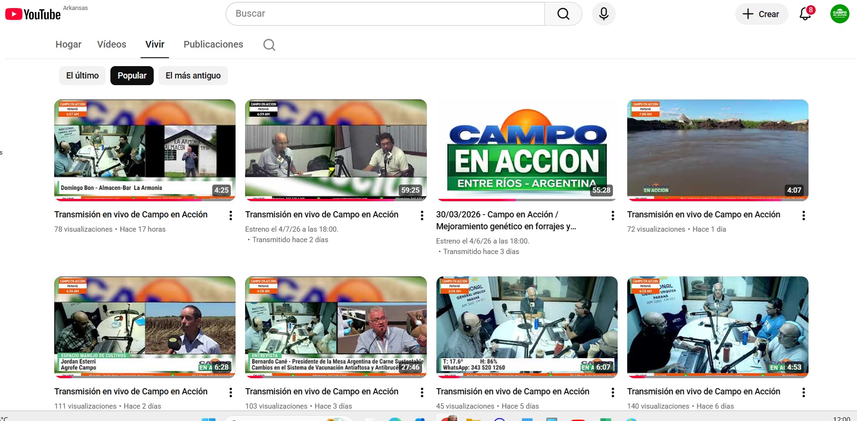The image size is (857, 421).
Task: Open the notifications bell
Action: point(805,14)
